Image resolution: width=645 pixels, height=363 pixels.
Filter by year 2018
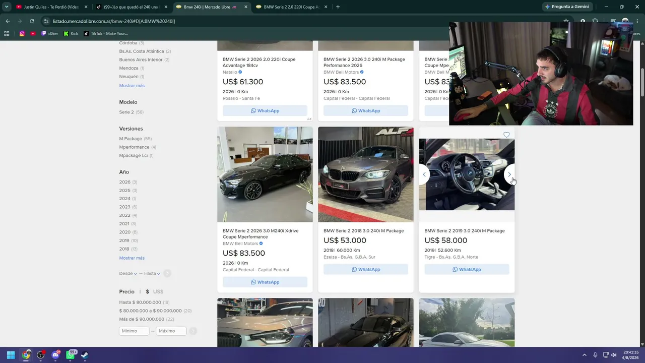tap(128, 249)
